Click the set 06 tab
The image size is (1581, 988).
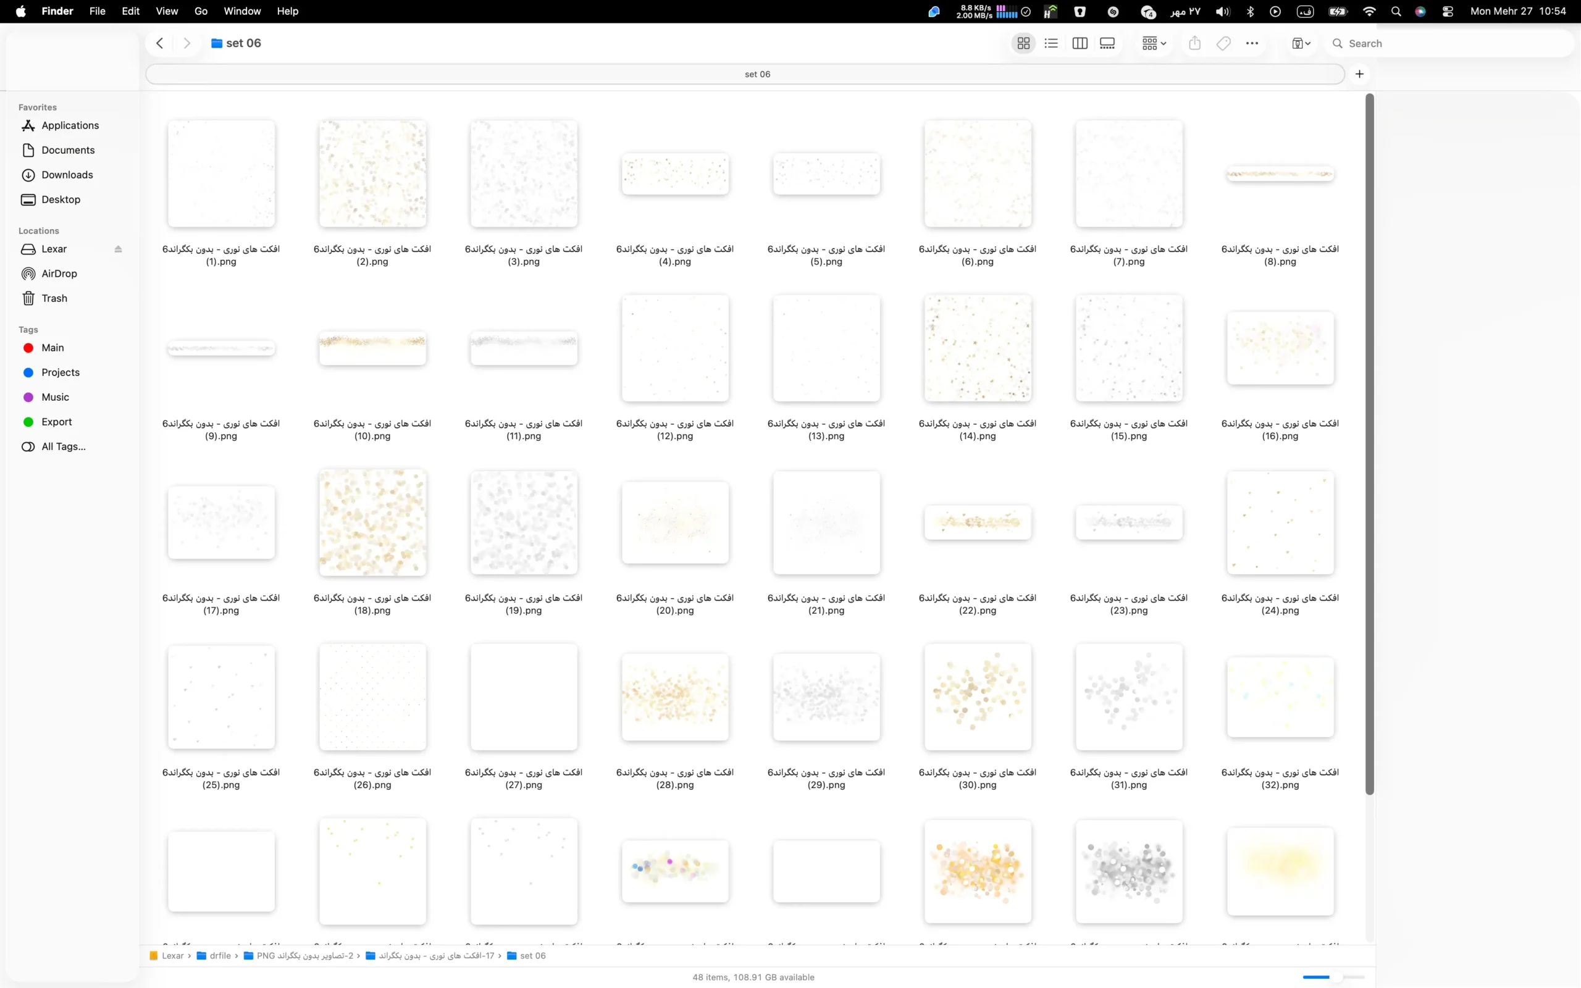click(x=745, y=74)
